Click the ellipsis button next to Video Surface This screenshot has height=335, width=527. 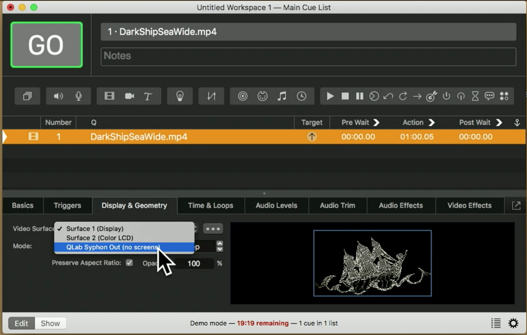point(213,229)
